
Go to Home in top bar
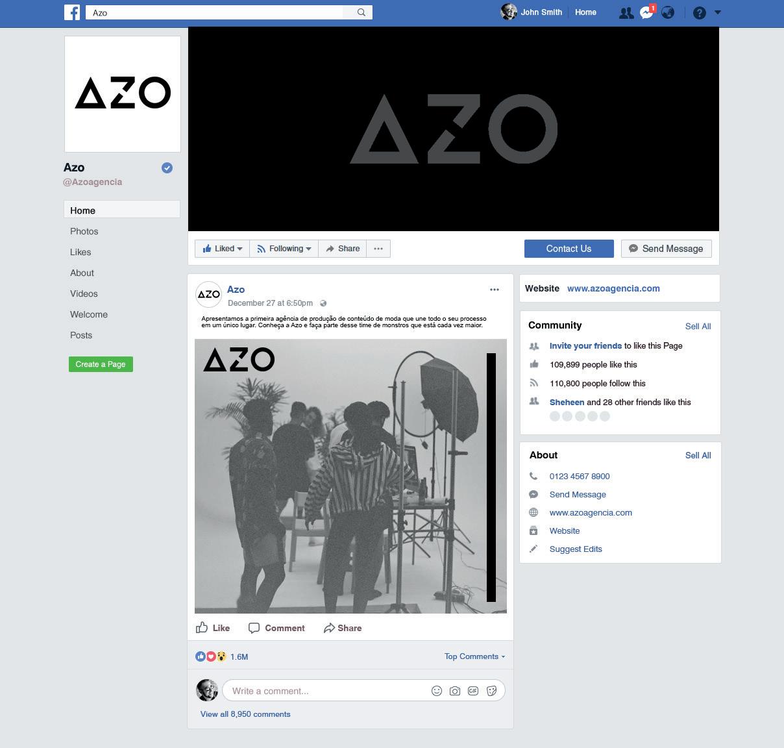point(585,12)
